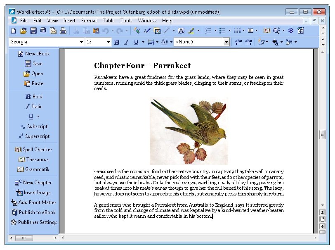Click the Spell Checker icon in sidebar
The image size is (335, 250).
18,150
